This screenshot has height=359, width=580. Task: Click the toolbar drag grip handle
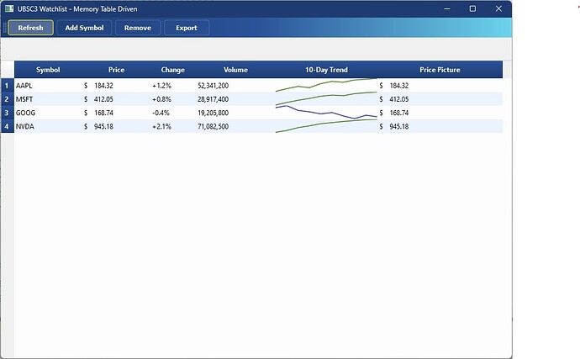(4, 28)
